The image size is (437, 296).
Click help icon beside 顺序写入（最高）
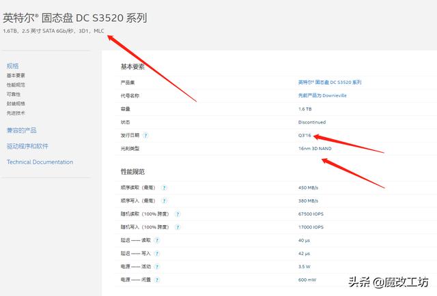164,201
